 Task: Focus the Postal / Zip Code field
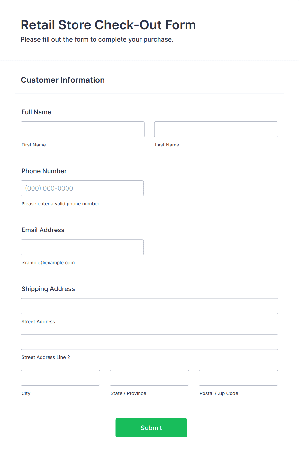(x=239, y=378)
